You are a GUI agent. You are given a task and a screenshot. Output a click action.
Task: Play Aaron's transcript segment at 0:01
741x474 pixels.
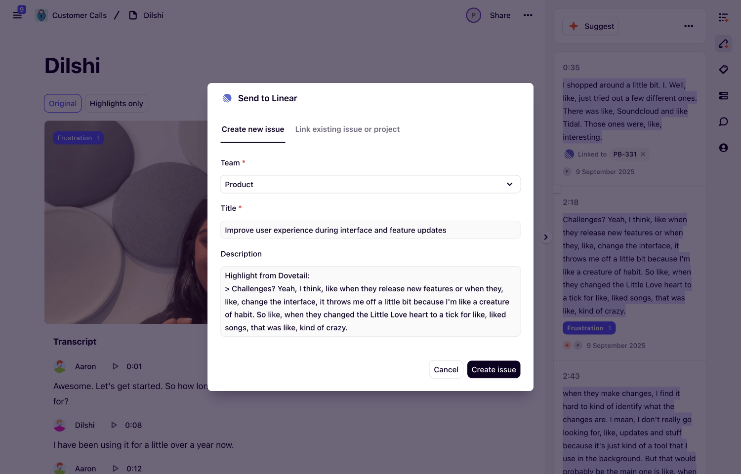(x=116, y=366)
